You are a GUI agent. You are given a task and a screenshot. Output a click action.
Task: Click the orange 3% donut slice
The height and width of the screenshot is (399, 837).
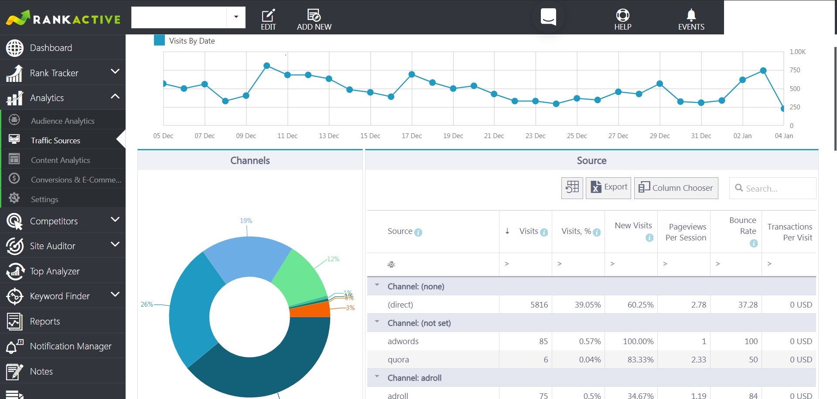[311, 309]
